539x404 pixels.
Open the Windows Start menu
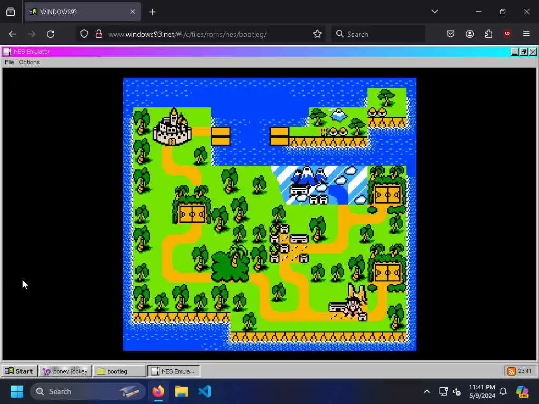(x=17, y=391)
